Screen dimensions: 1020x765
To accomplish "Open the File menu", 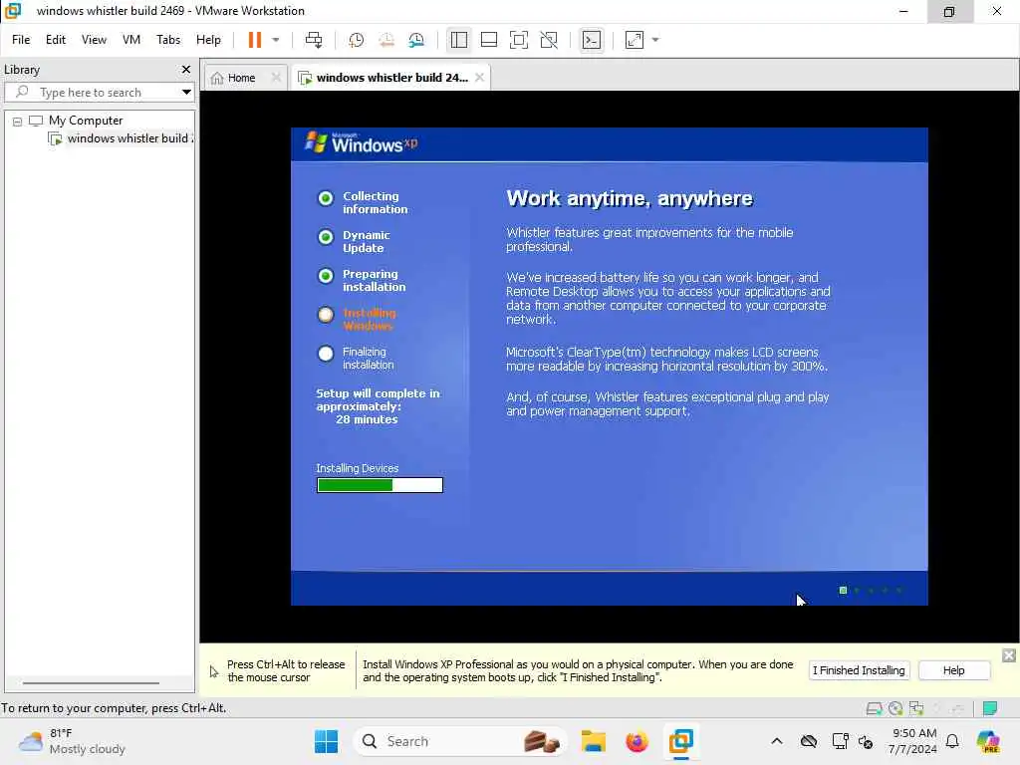I will pos(21,40).
